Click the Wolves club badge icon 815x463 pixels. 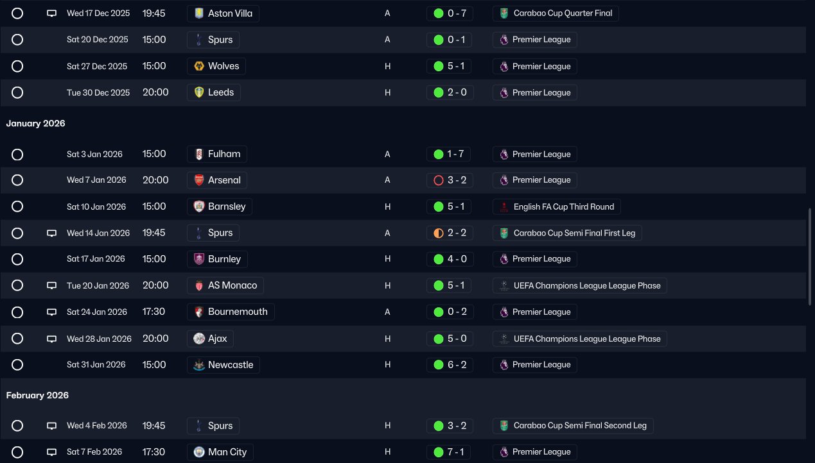click(x=199, y=66)
